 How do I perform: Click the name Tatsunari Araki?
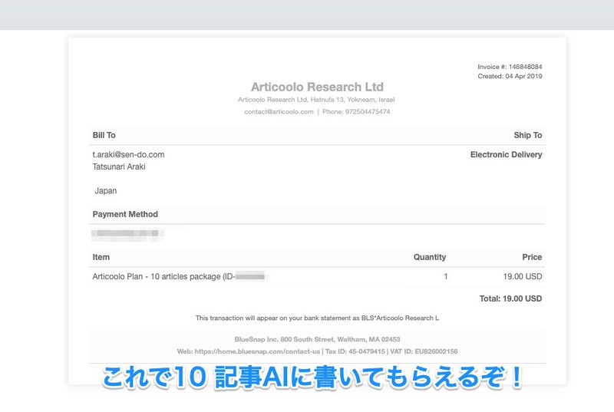119,166
